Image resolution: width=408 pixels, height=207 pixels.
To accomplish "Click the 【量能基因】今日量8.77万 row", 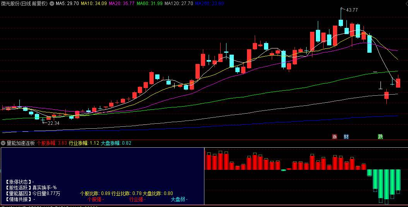I will (33, 193).
